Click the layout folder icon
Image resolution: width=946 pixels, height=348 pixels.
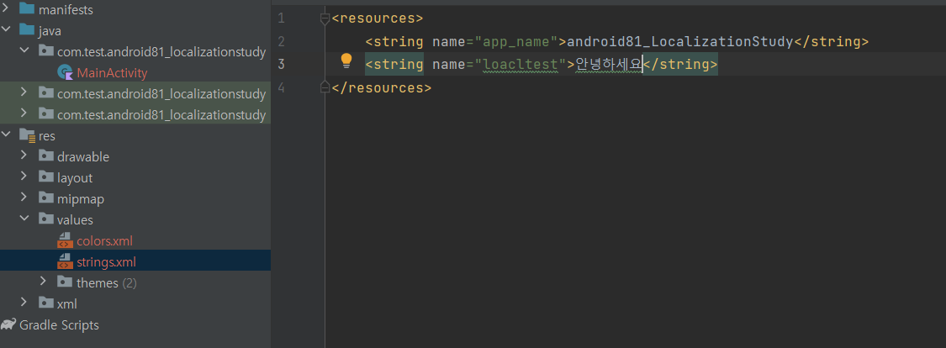point(46,177)
